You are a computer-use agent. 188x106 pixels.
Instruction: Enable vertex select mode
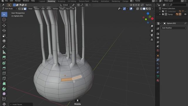[x=19, y=9]
